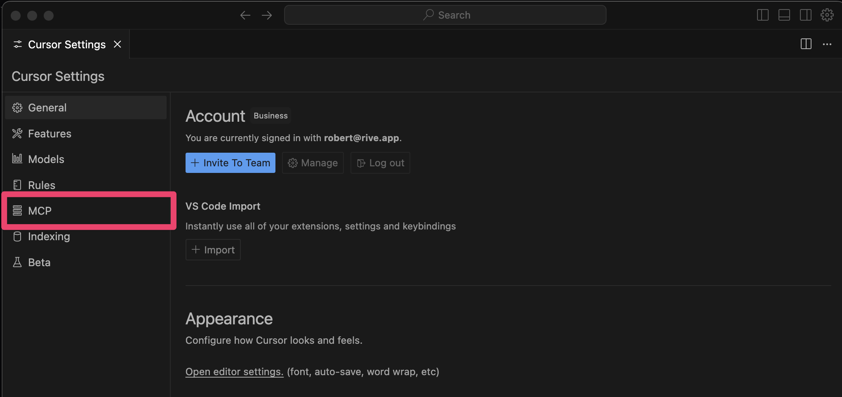842x397 pixels.
Task: Switch to the Models section
Action: click(86, 159)
